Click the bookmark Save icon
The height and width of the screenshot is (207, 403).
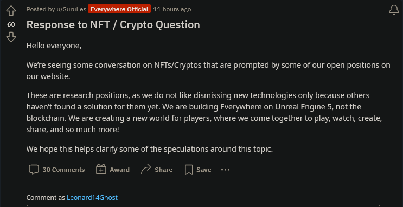tap(189, 170)
